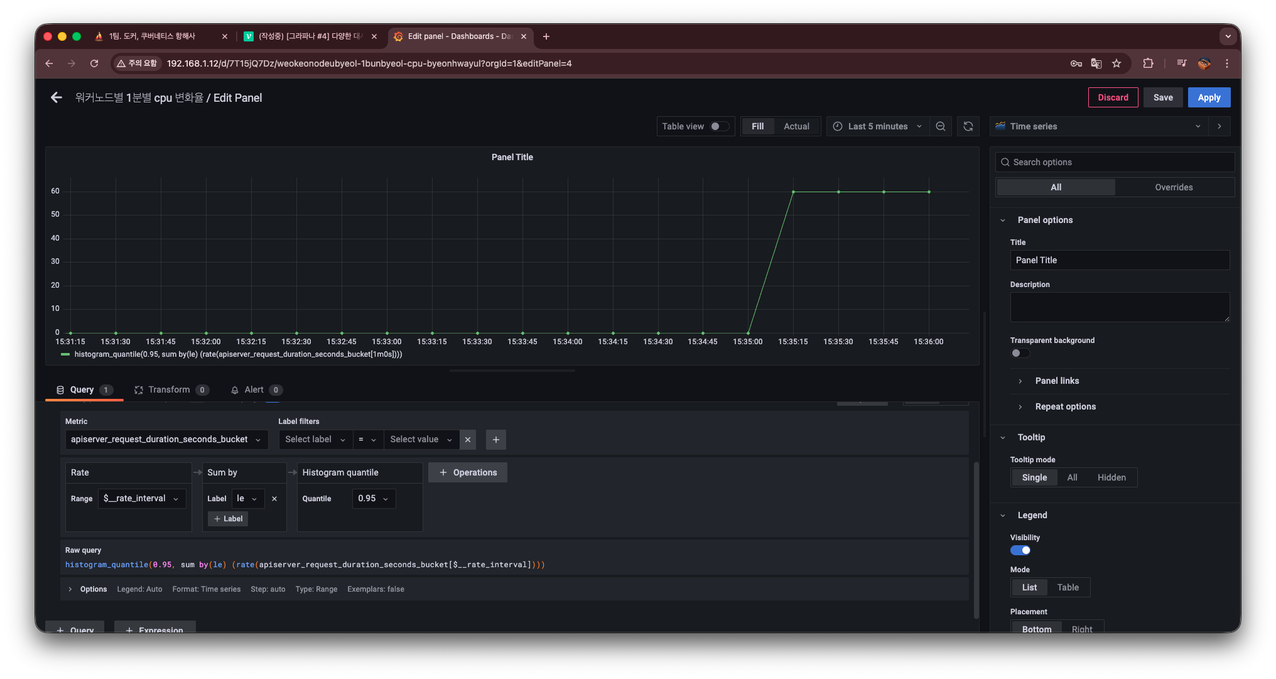Open the Last 5 minutes time picker

877,126
